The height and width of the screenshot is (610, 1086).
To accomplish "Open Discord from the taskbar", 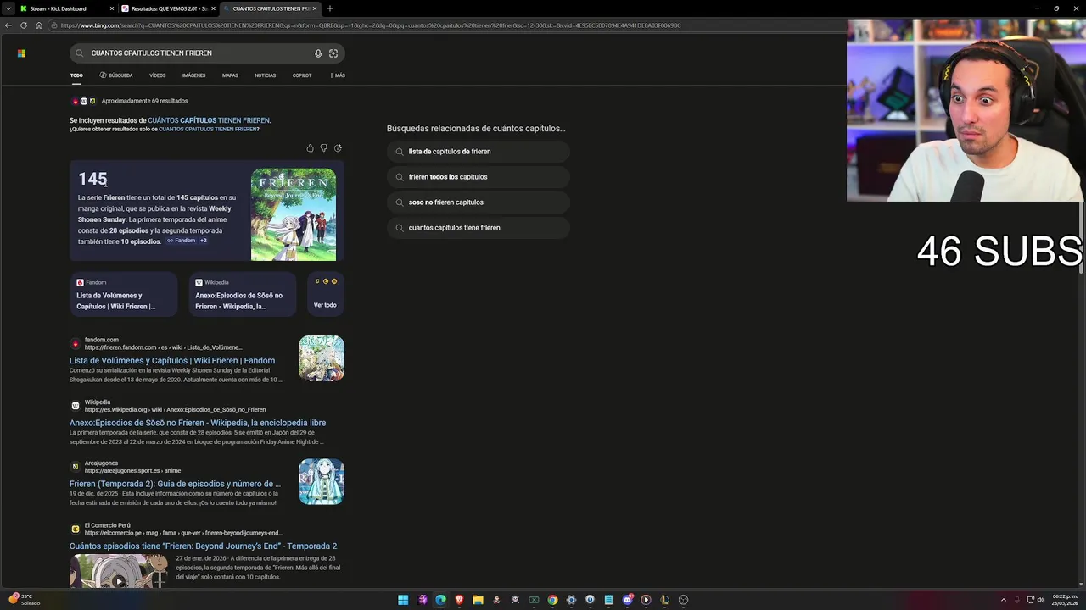I will [x=627, y=600].
